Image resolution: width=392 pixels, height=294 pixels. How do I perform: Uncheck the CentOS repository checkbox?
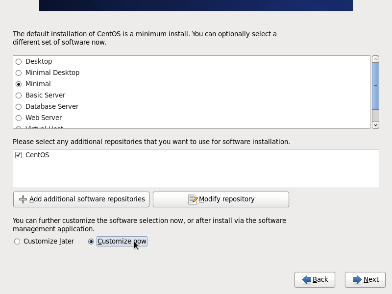coord(18,155)
